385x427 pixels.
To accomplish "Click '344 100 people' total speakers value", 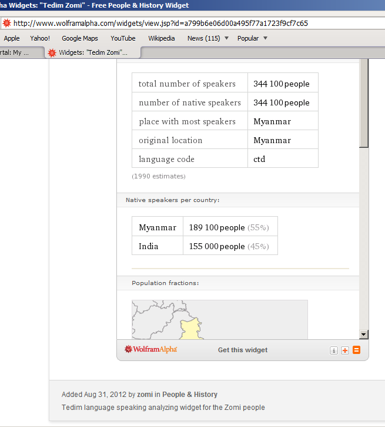I will coord(282,84).
